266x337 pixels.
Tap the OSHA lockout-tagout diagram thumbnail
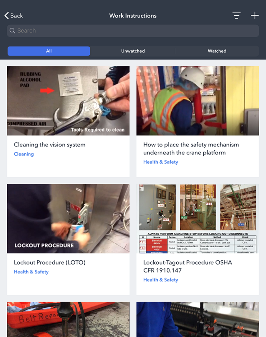point(197,219)
